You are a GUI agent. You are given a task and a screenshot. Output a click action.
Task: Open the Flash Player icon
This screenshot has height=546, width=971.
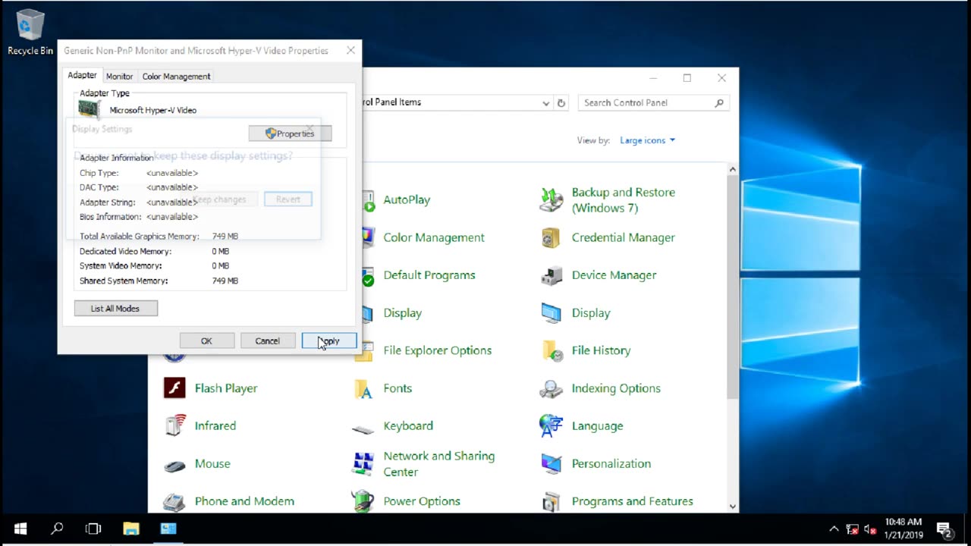point(174,388)
